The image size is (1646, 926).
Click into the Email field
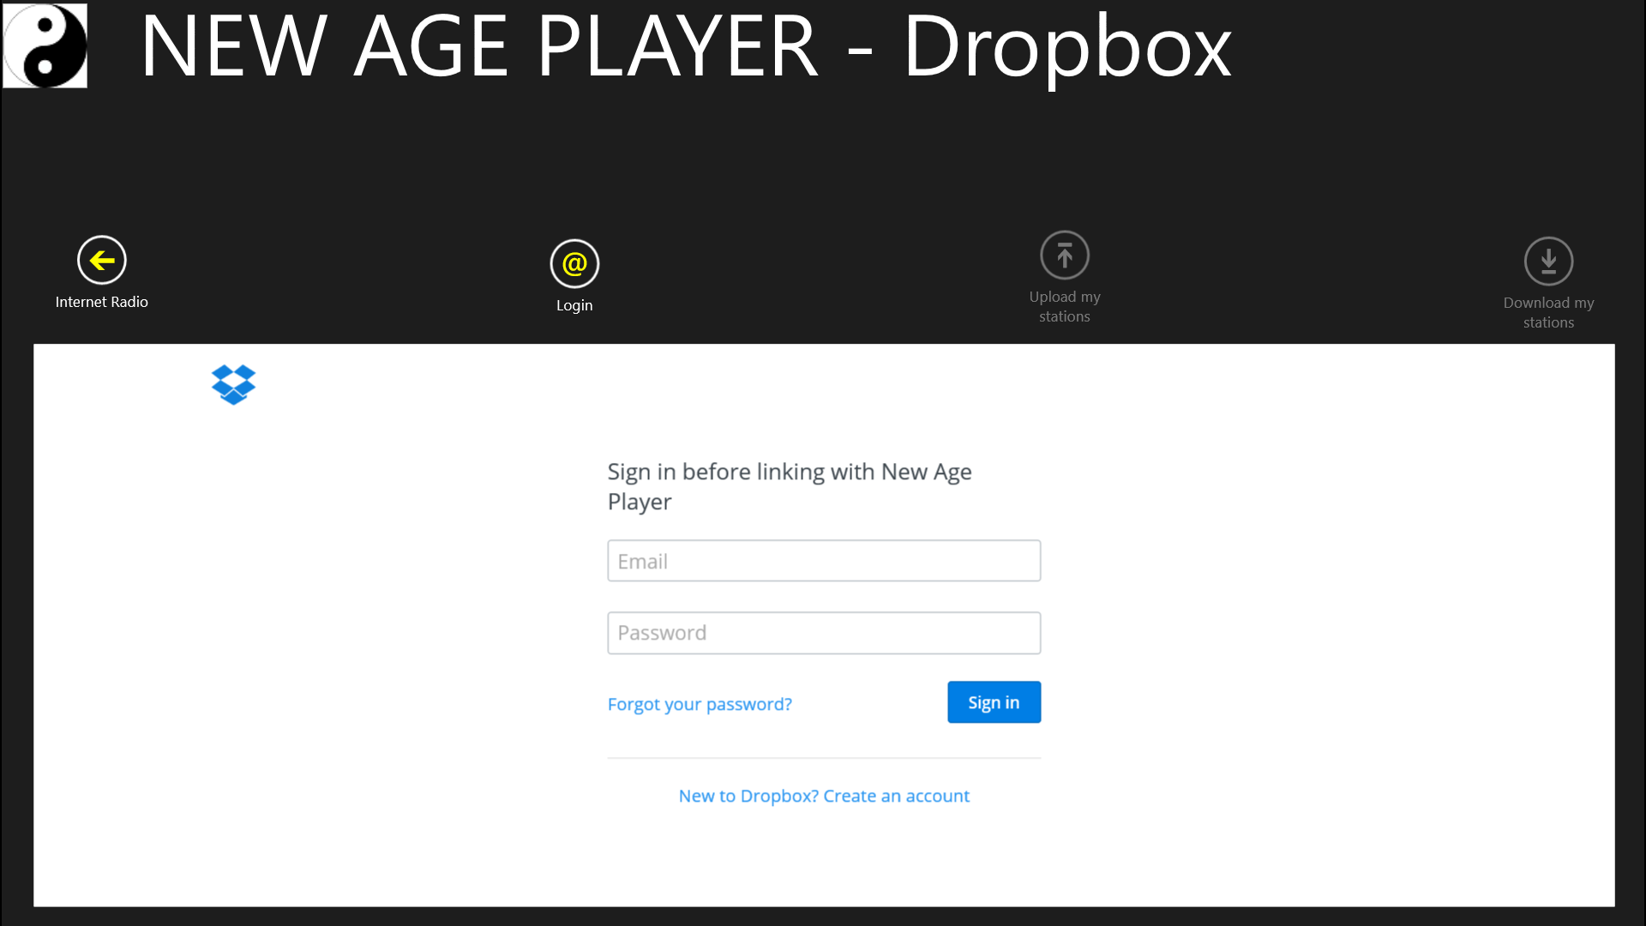click(824, 561)
